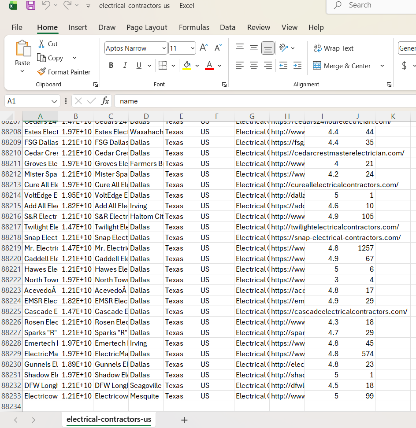The image size is (416, 428).
Task: Click Wrap Text button
Action: coord(334,48)
